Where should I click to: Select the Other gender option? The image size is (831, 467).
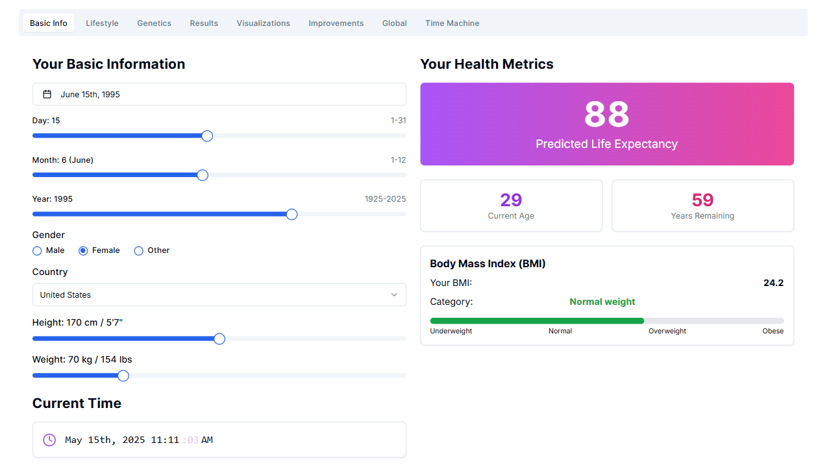click(x=138, y=250)
